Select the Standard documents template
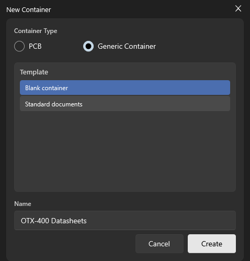Screen dimensions: 250x261 [x=125, y=104]
